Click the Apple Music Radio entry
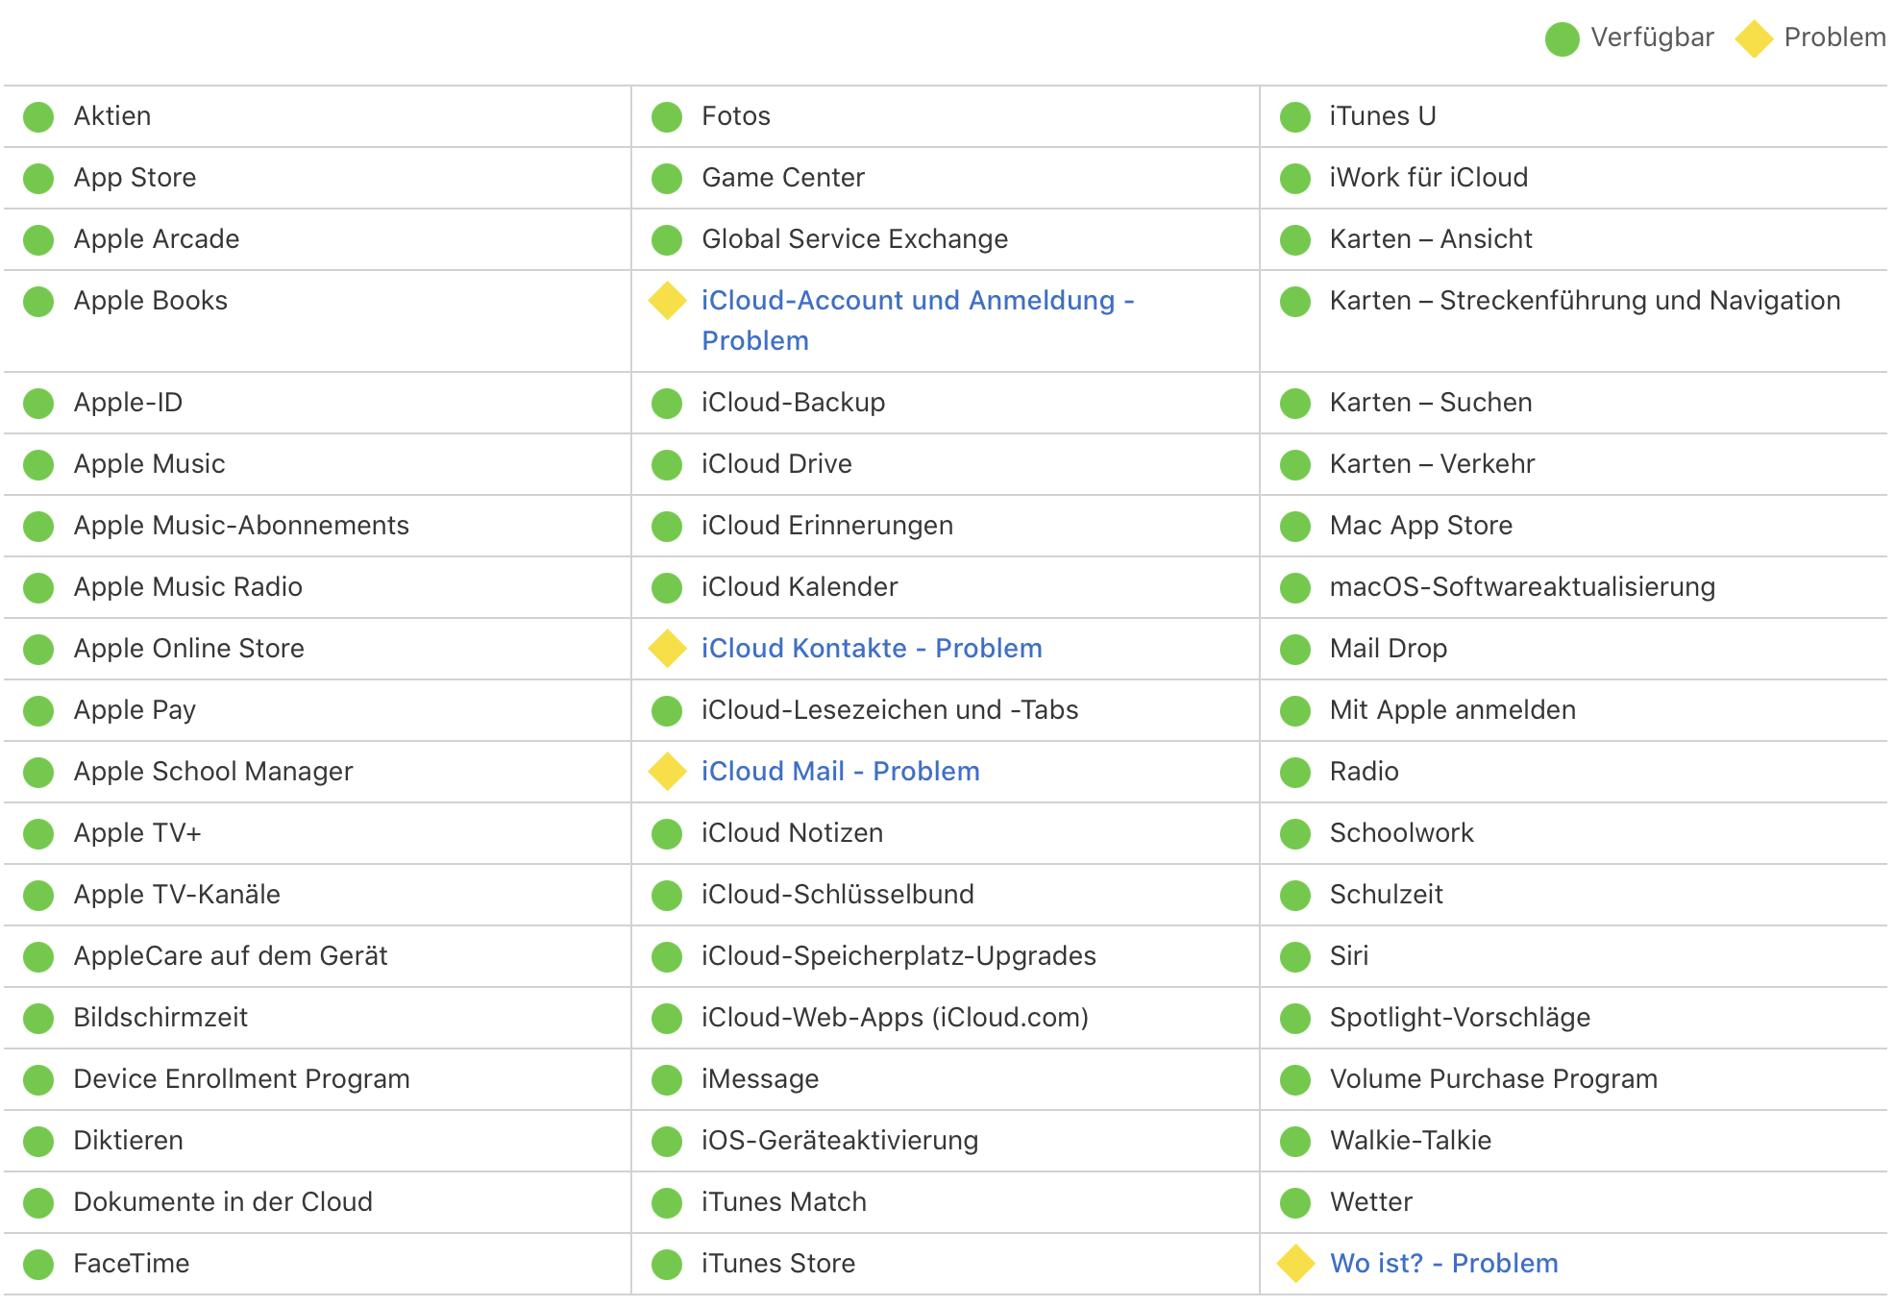Screen dimensions: 1895x1307 pyautogui.click(x=187, y=587)
